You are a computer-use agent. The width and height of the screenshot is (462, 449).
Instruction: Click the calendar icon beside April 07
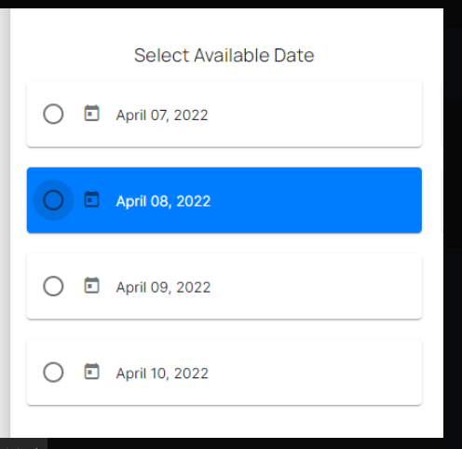pos(91,114)
